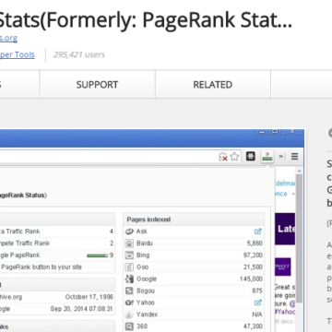Viewport: 332px width, 332px height.
Task: Click the Yandex pages indexed row
Action: (194, 314)
